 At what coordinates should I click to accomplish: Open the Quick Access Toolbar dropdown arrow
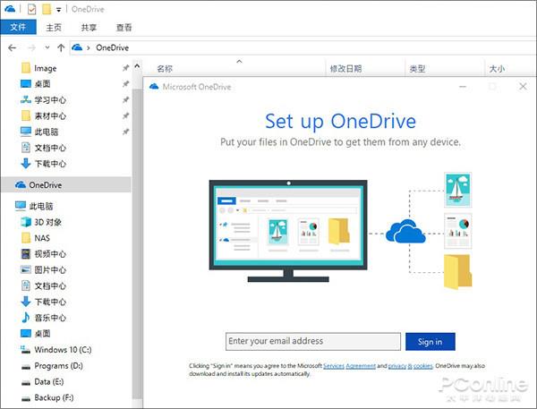tap(59, 10)
